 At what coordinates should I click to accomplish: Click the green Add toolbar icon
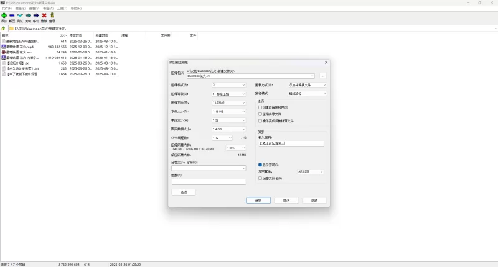(4, 16)
